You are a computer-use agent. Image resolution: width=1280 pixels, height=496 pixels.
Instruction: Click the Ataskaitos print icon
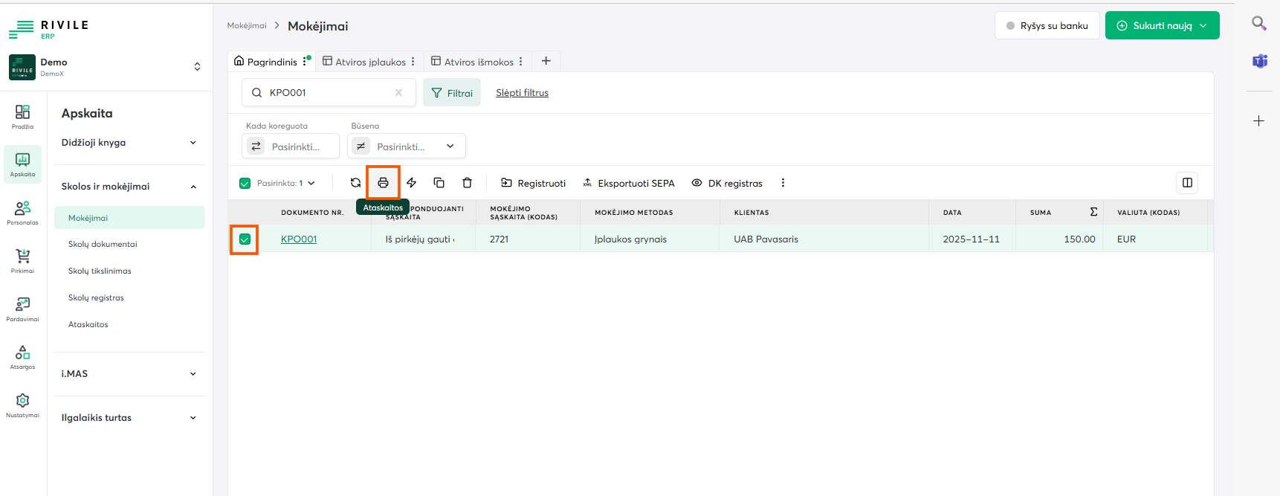coord(383,183)
